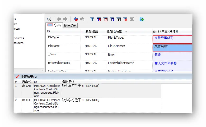The height and width of the screenshot is (127, 206).
Task: Sort by the 错误描述 column header
Action: pyautogui.click(x=68, y=82)
